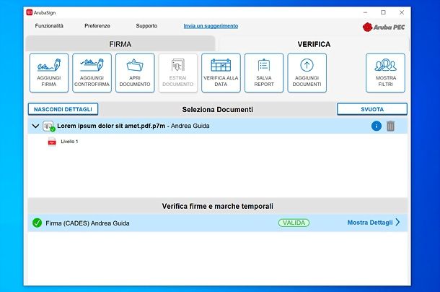Click Verifica firme e marche temporali header

tap(217, 206)
